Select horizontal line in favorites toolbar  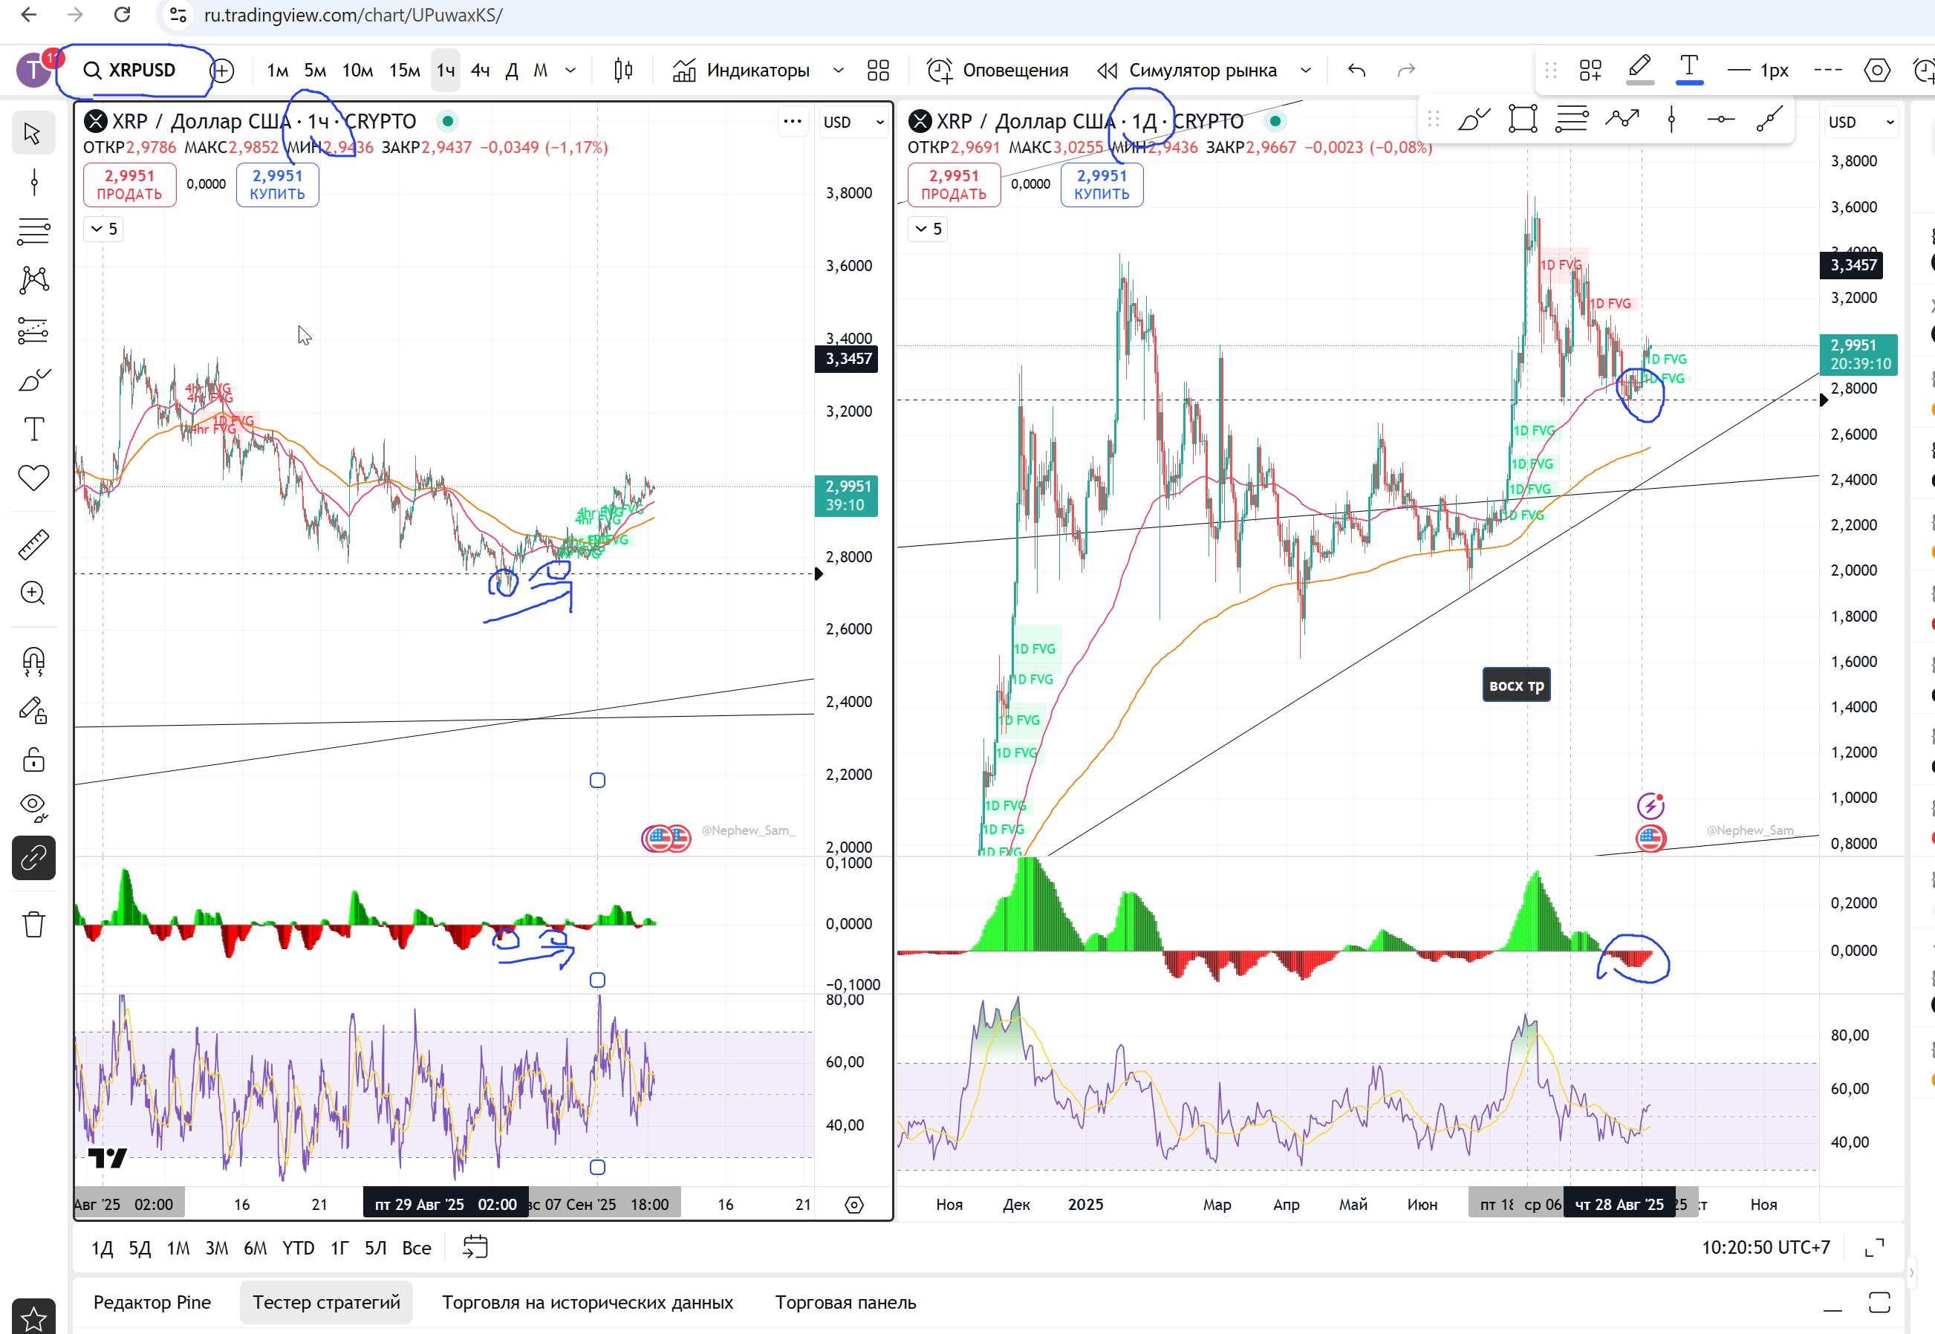1721,120
